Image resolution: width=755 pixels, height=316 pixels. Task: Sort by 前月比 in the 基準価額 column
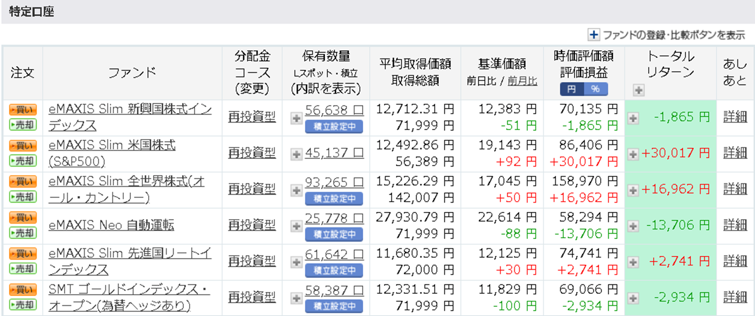pyautogui.click(x=522, y=81)
